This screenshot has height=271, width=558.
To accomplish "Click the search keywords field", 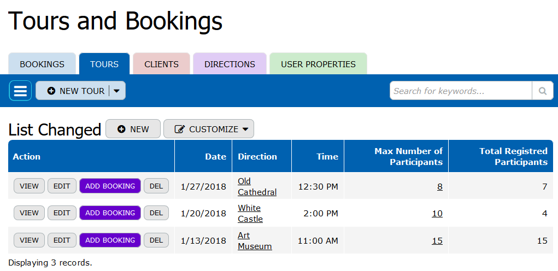I will pos(460,91).
